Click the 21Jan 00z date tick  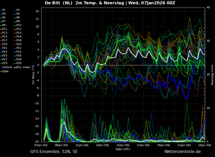click(x=184, y=145)
